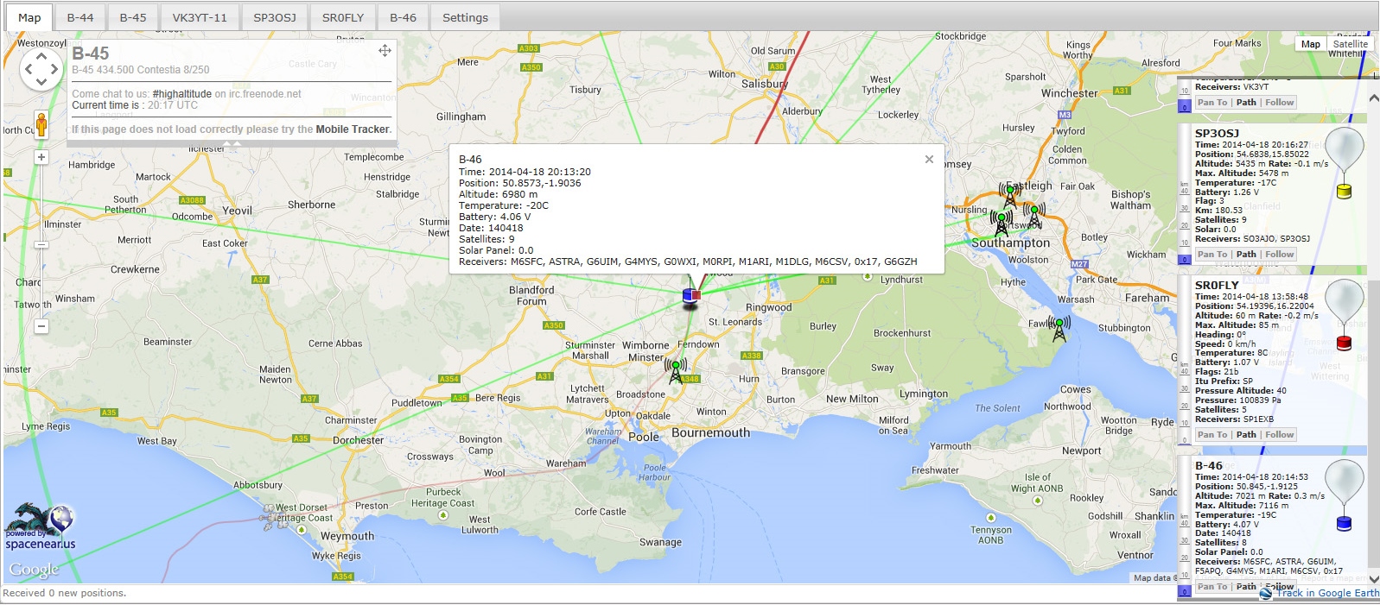The height and width of the screenshot is (605, 1380).
Task: Pan the map down with the arrow control
Action: point(41,83)
